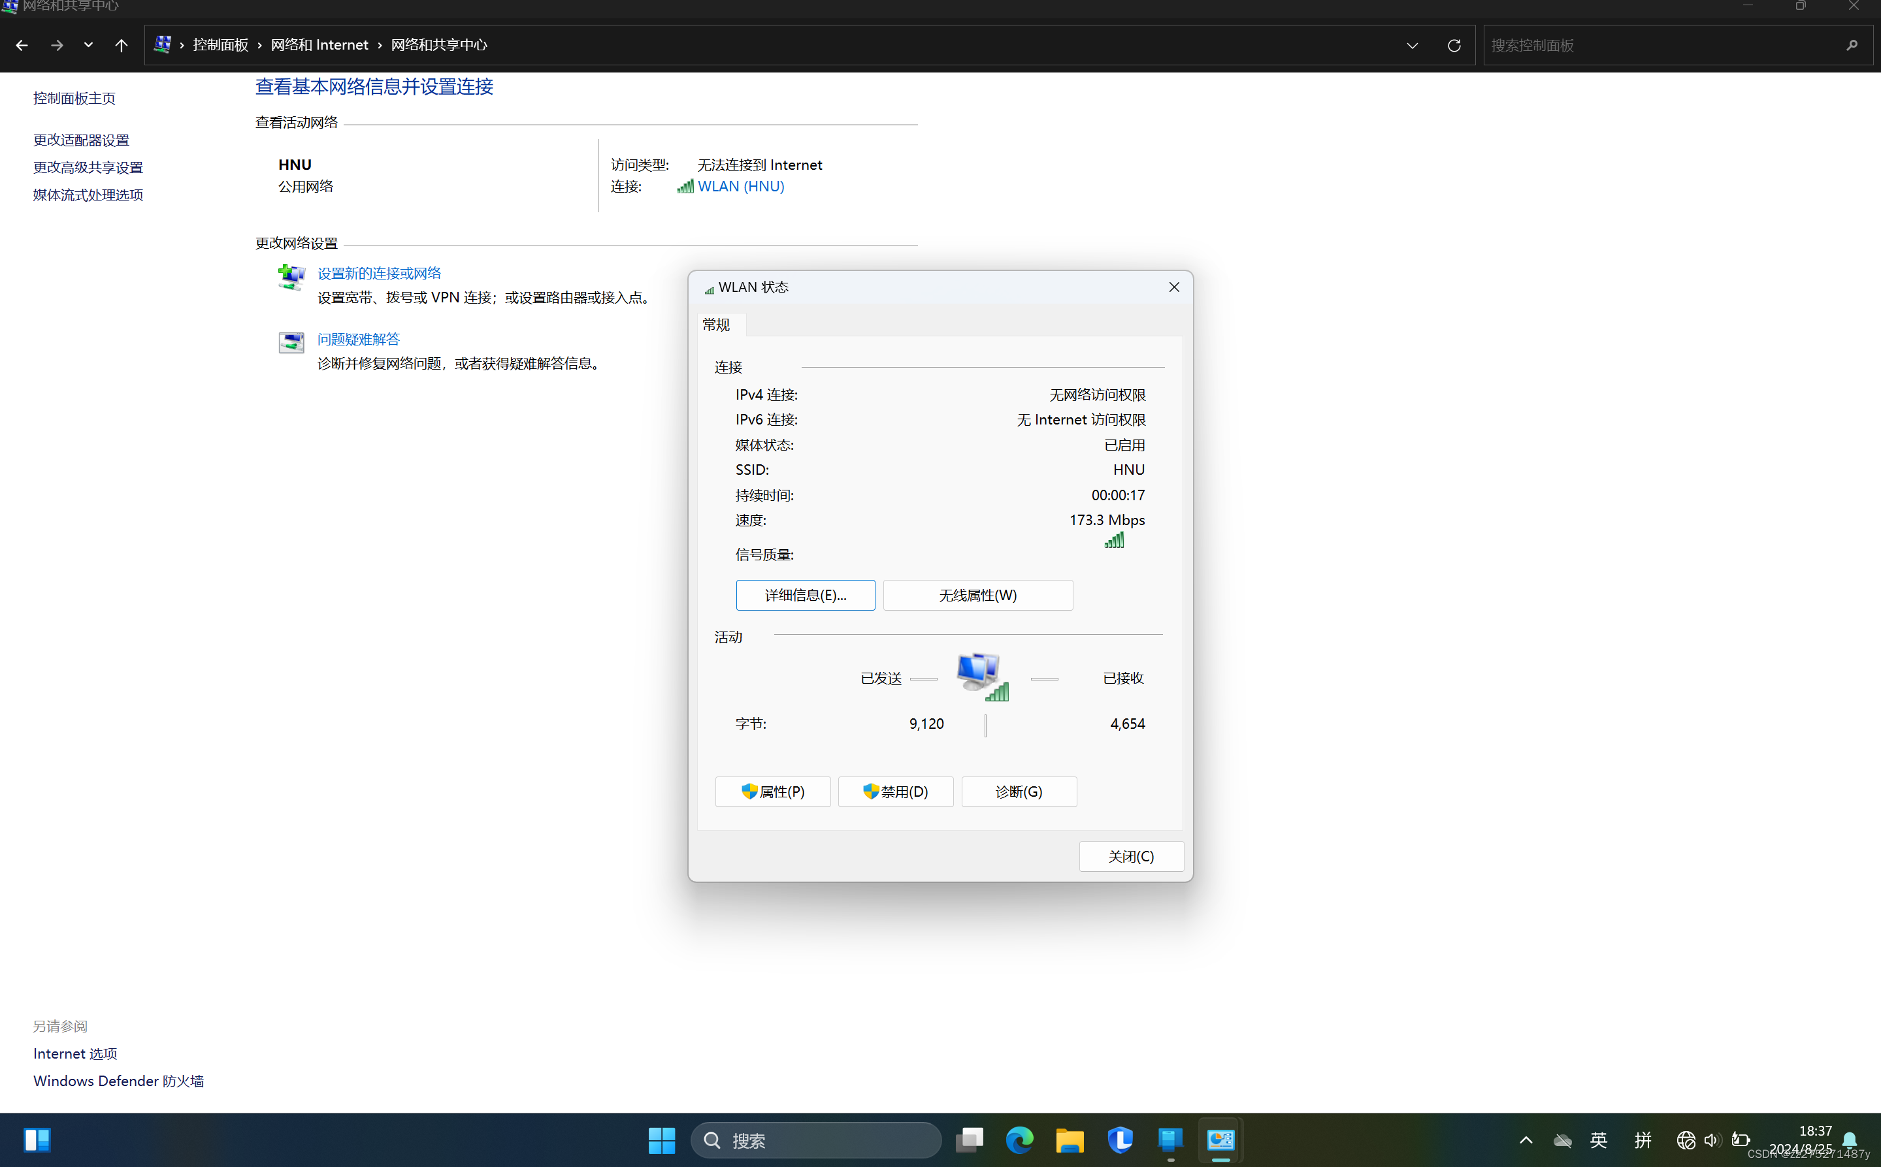Open Windows Start menu
This screenshot has width=1881, height=1167.
point(661,1140)
